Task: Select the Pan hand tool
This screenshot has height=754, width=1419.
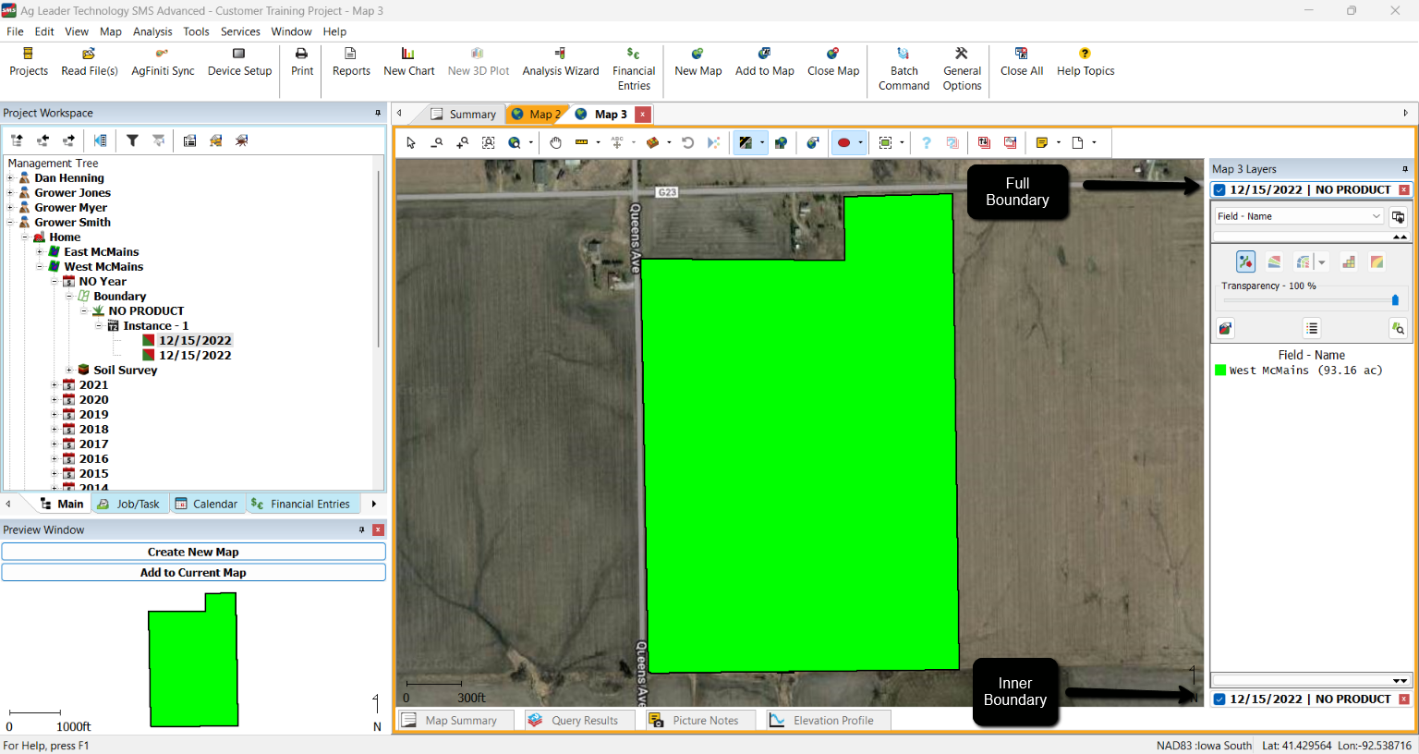Action: (x=555, y=142)
